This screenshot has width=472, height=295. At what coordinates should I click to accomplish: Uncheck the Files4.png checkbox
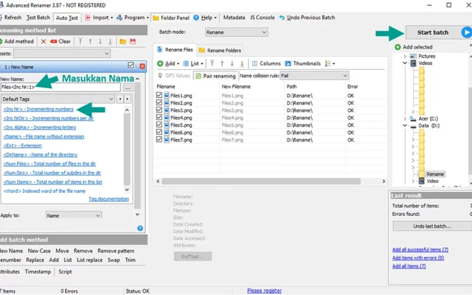(x=159, y=117)
